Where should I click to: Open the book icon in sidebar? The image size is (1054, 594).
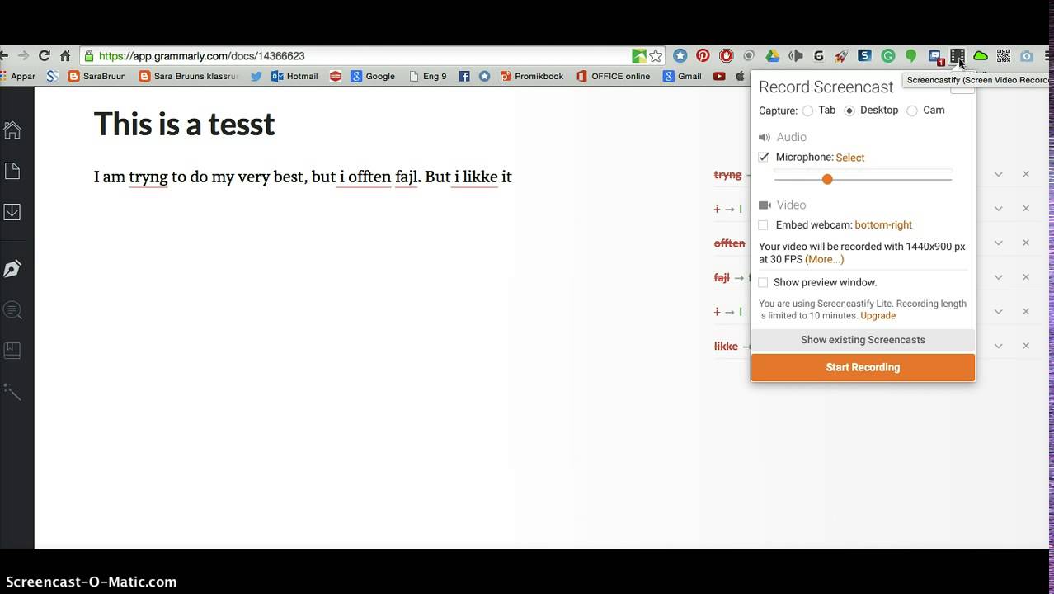pyautogui.click(x=12, y=351)
